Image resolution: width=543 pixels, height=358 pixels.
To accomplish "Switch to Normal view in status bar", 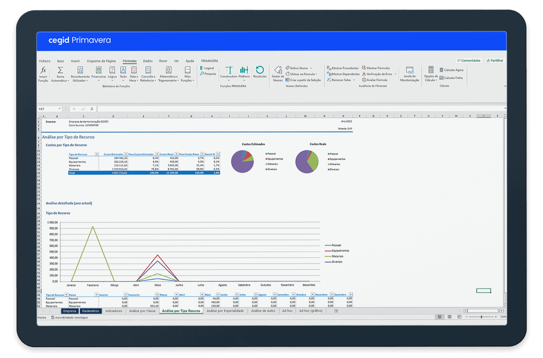I will point(440,317).
